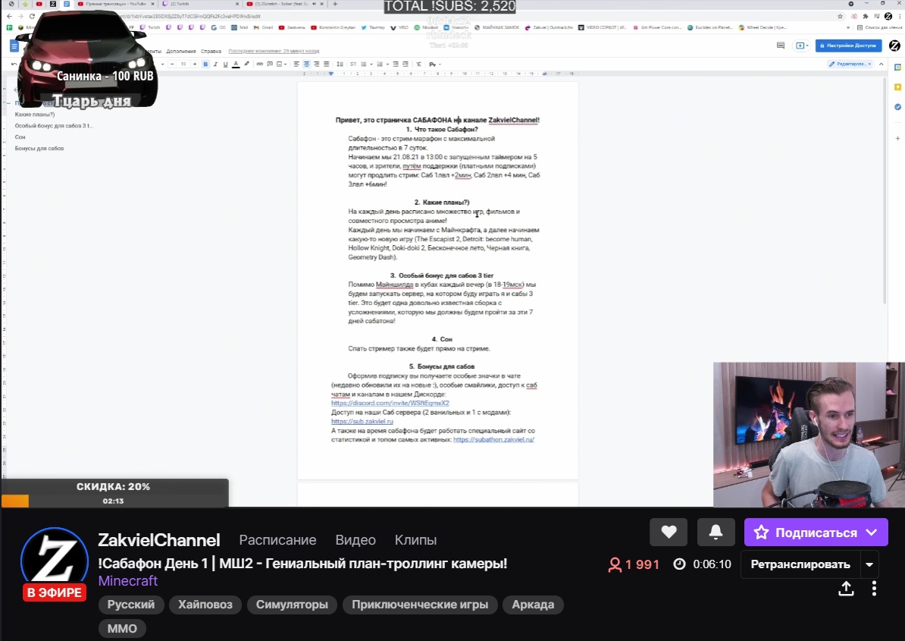Click the Ретранслировать button
The height and width of the screenshot is (641, 905).
pyautogui.click(x=800, y=564)
